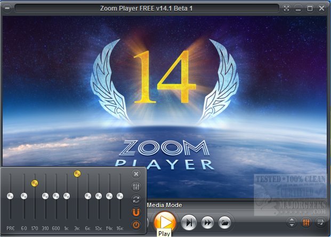
Task: Click the system menu icon at top-left
Action: point(7,9)
